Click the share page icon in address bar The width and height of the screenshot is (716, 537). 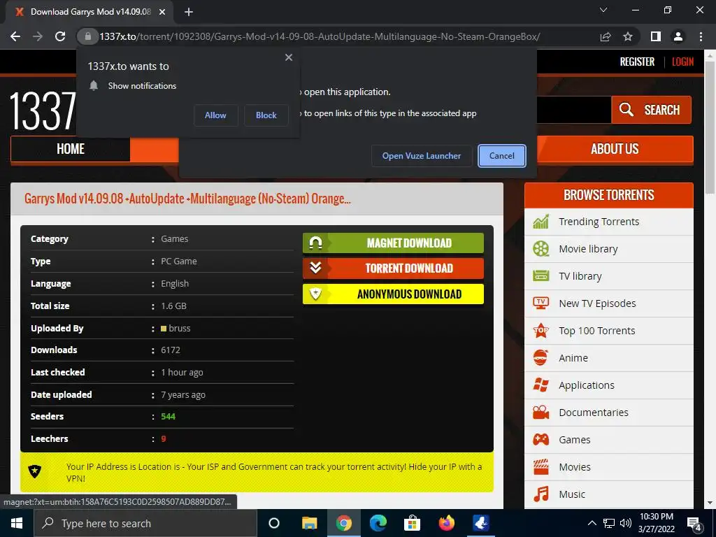[606, 36]
